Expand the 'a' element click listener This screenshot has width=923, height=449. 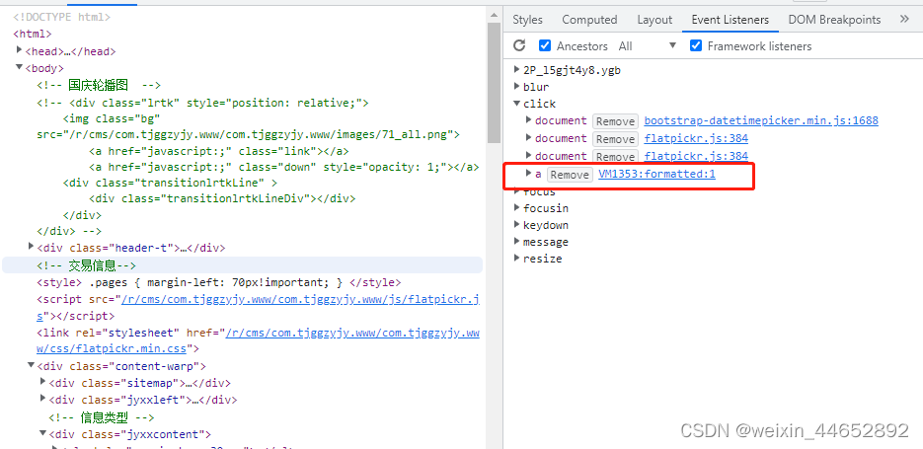coord(528,174)
